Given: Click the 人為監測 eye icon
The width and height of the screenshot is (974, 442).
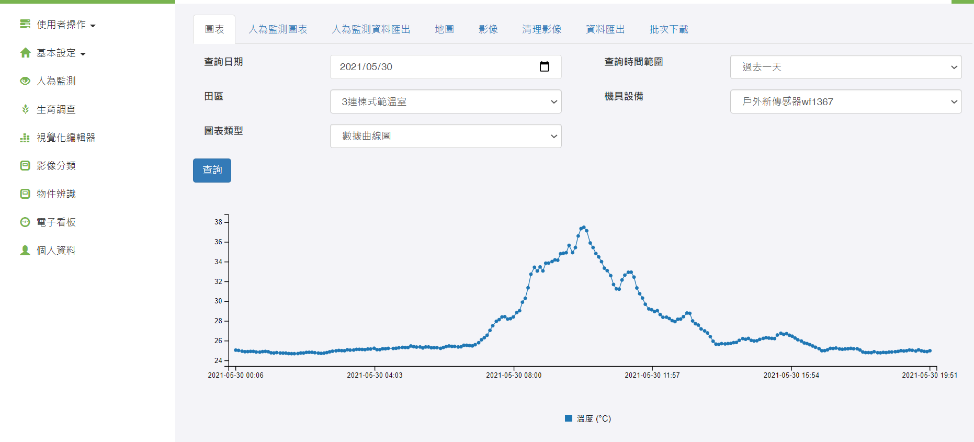Looking at the screenshot, I should coord(25,81).
